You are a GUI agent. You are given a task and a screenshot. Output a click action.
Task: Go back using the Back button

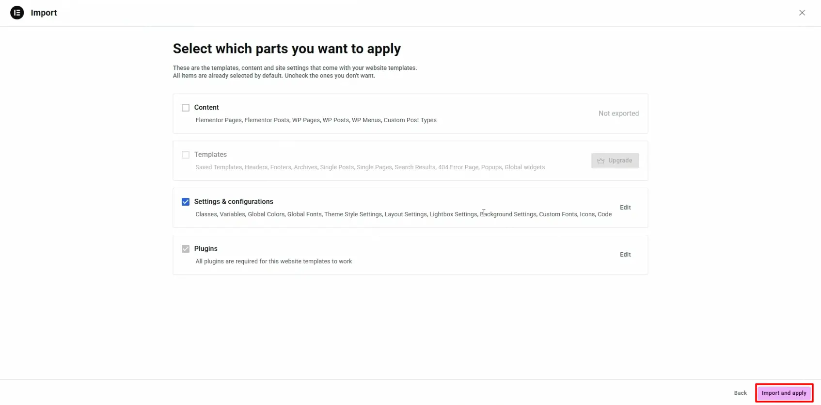click(740, 393)
